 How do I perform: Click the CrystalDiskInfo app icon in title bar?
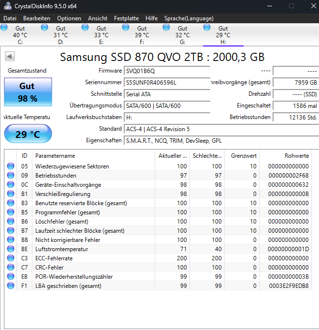point(8,6)
